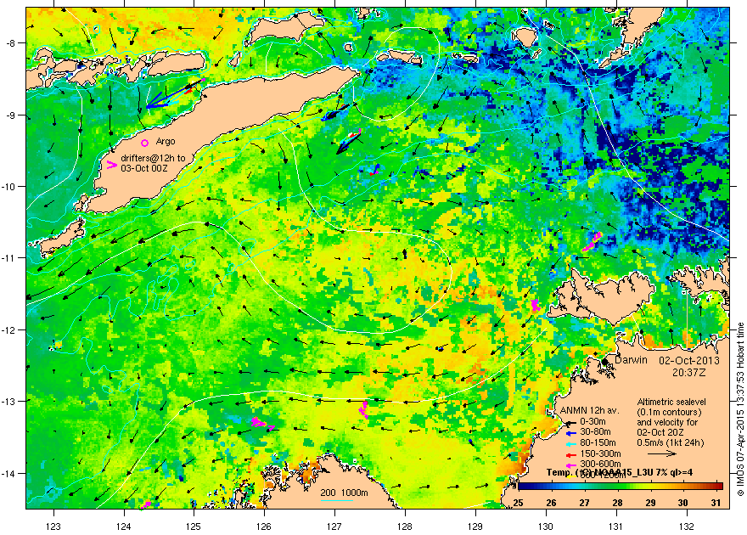Image resolution: width=747 pixels, height=535 pixels.
Task: Click the red 150-300m legend arrow
Action: point(570,453)
